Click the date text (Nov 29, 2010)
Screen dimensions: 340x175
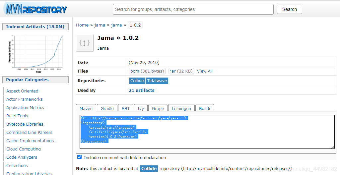(144, 62)
